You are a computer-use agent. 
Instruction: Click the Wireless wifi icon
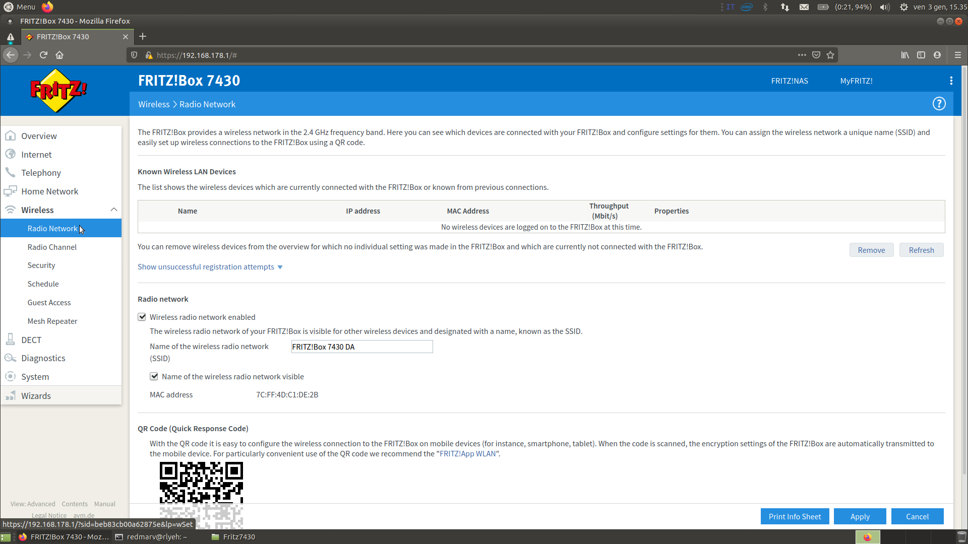tap(10, 210)
